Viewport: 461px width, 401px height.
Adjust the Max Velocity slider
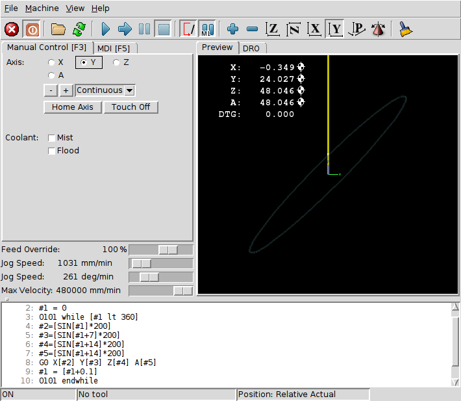tap(161, 291)
